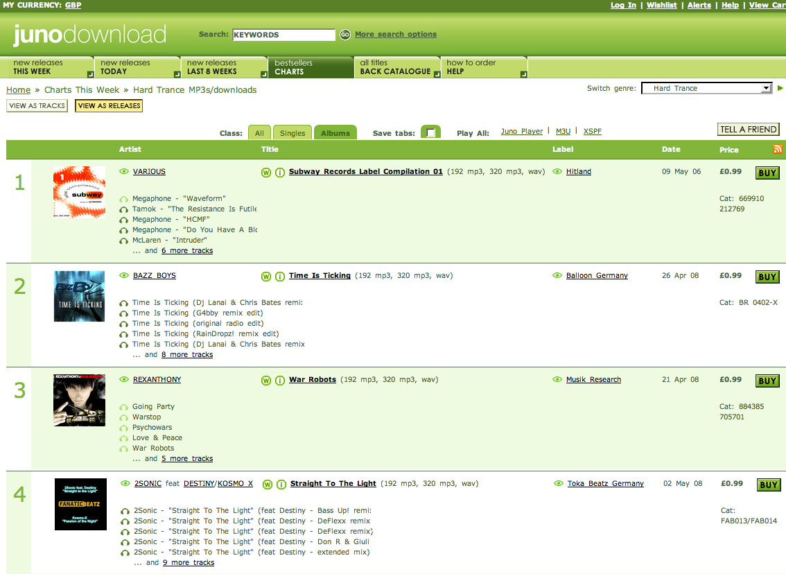Open info icon beside Straight To The Light
This screenshot has height=574, width=786.
pos(281,485)
